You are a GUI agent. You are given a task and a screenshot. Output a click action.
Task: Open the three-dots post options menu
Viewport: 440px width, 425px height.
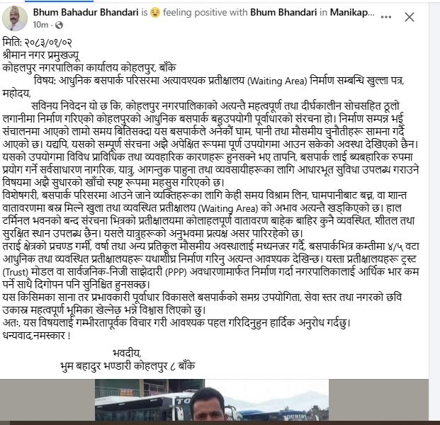[386, 17]
